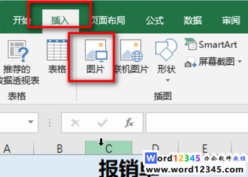Viewport: 248px width, 177px height.
Task: Select column E header
Action: (x=205, y=147)
